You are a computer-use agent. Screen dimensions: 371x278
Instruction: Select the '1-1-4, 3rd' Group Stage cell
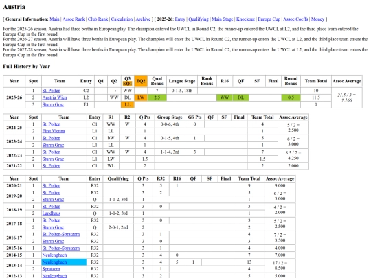pos(170,152)
